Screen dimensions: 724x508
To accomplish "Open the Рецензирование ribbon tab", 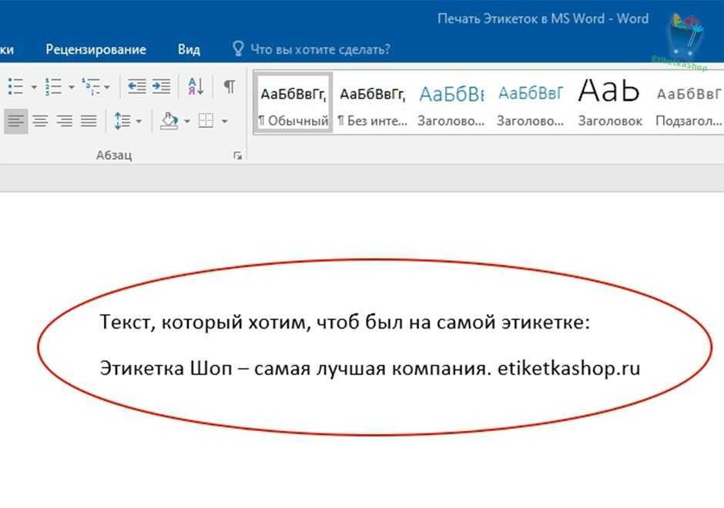I will coord(96,49).
